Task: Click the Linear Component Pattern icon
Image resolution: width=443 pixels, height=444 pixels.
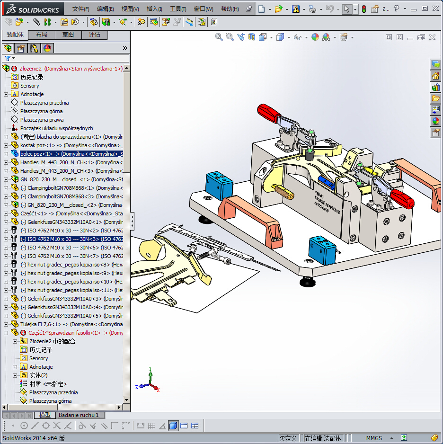Action: (x=47, y=22)
